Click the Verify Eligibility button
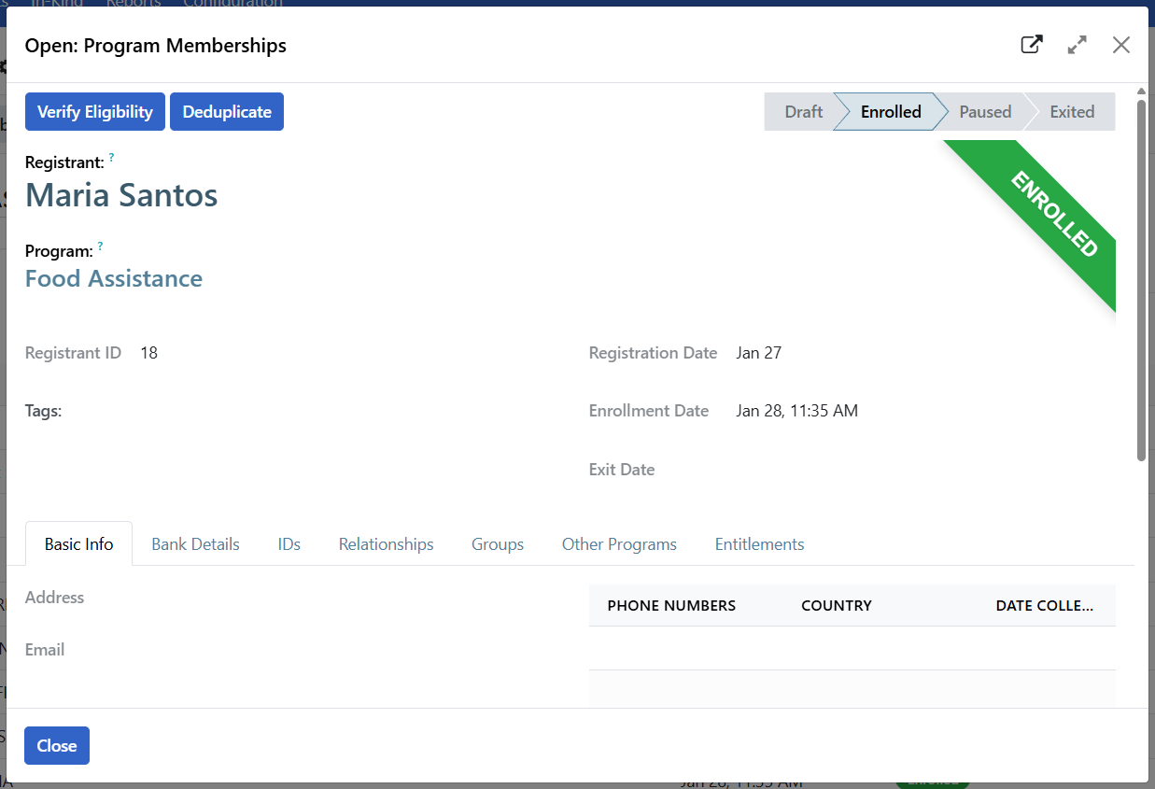This screenshot has height=789, width=1155. pyautogui.click(x=94, y=112)
